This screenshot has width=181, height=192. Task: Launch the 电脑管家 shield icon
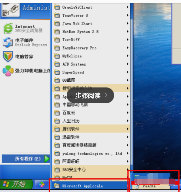8,56
